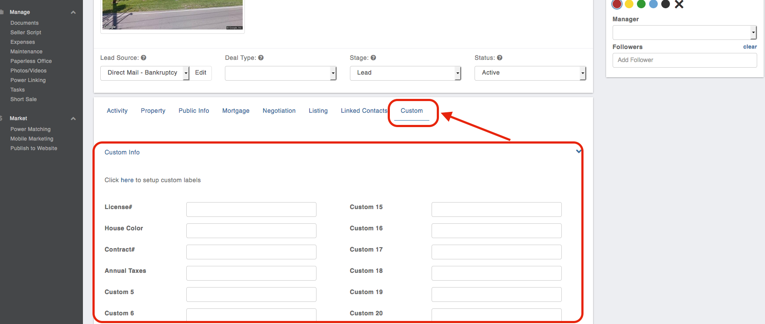This screenshot has height=324, width=765.
Task: Open Publish to Website in the sidebar
Action: pos(34,148)
